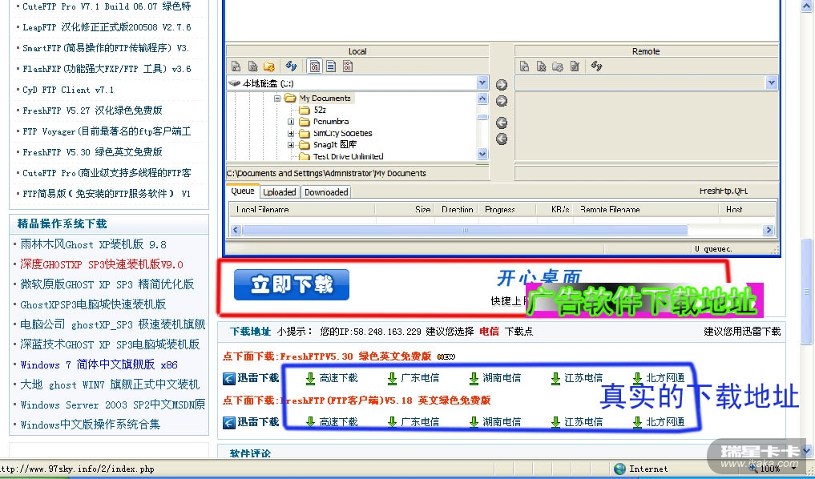Click the Local Filename column header
The image size is (815, 479).
[x=302, y=209]
